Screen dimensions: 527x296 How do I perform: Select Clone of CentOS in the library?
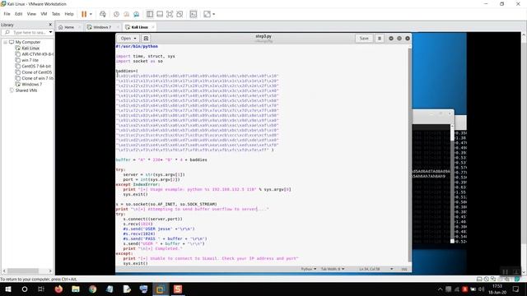point(36,72)
